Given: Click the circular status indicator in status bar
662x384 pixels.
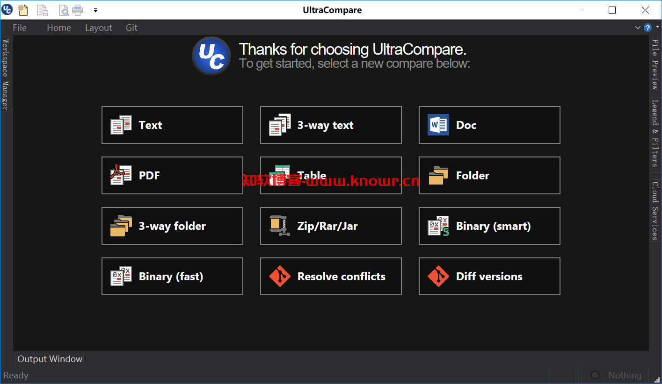Looking at the screenshot, I should pyautogui.click(x=595, y=375).
